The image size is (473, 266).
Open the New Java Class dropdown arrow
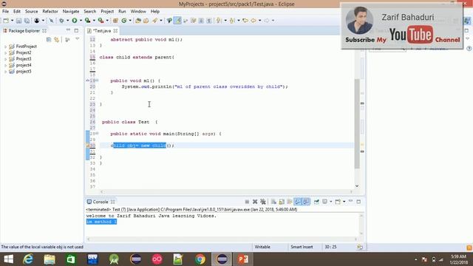130,21
